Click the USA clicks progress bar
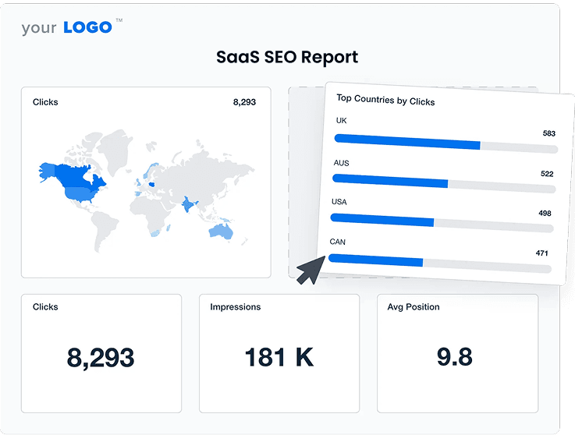The height and width of the screenshot is (435, 575). (442, 223)
